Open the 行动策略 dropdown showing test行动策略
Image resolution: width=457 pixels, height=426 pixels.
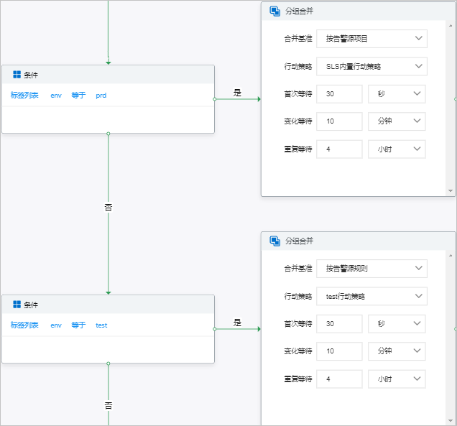coord(372,297)
